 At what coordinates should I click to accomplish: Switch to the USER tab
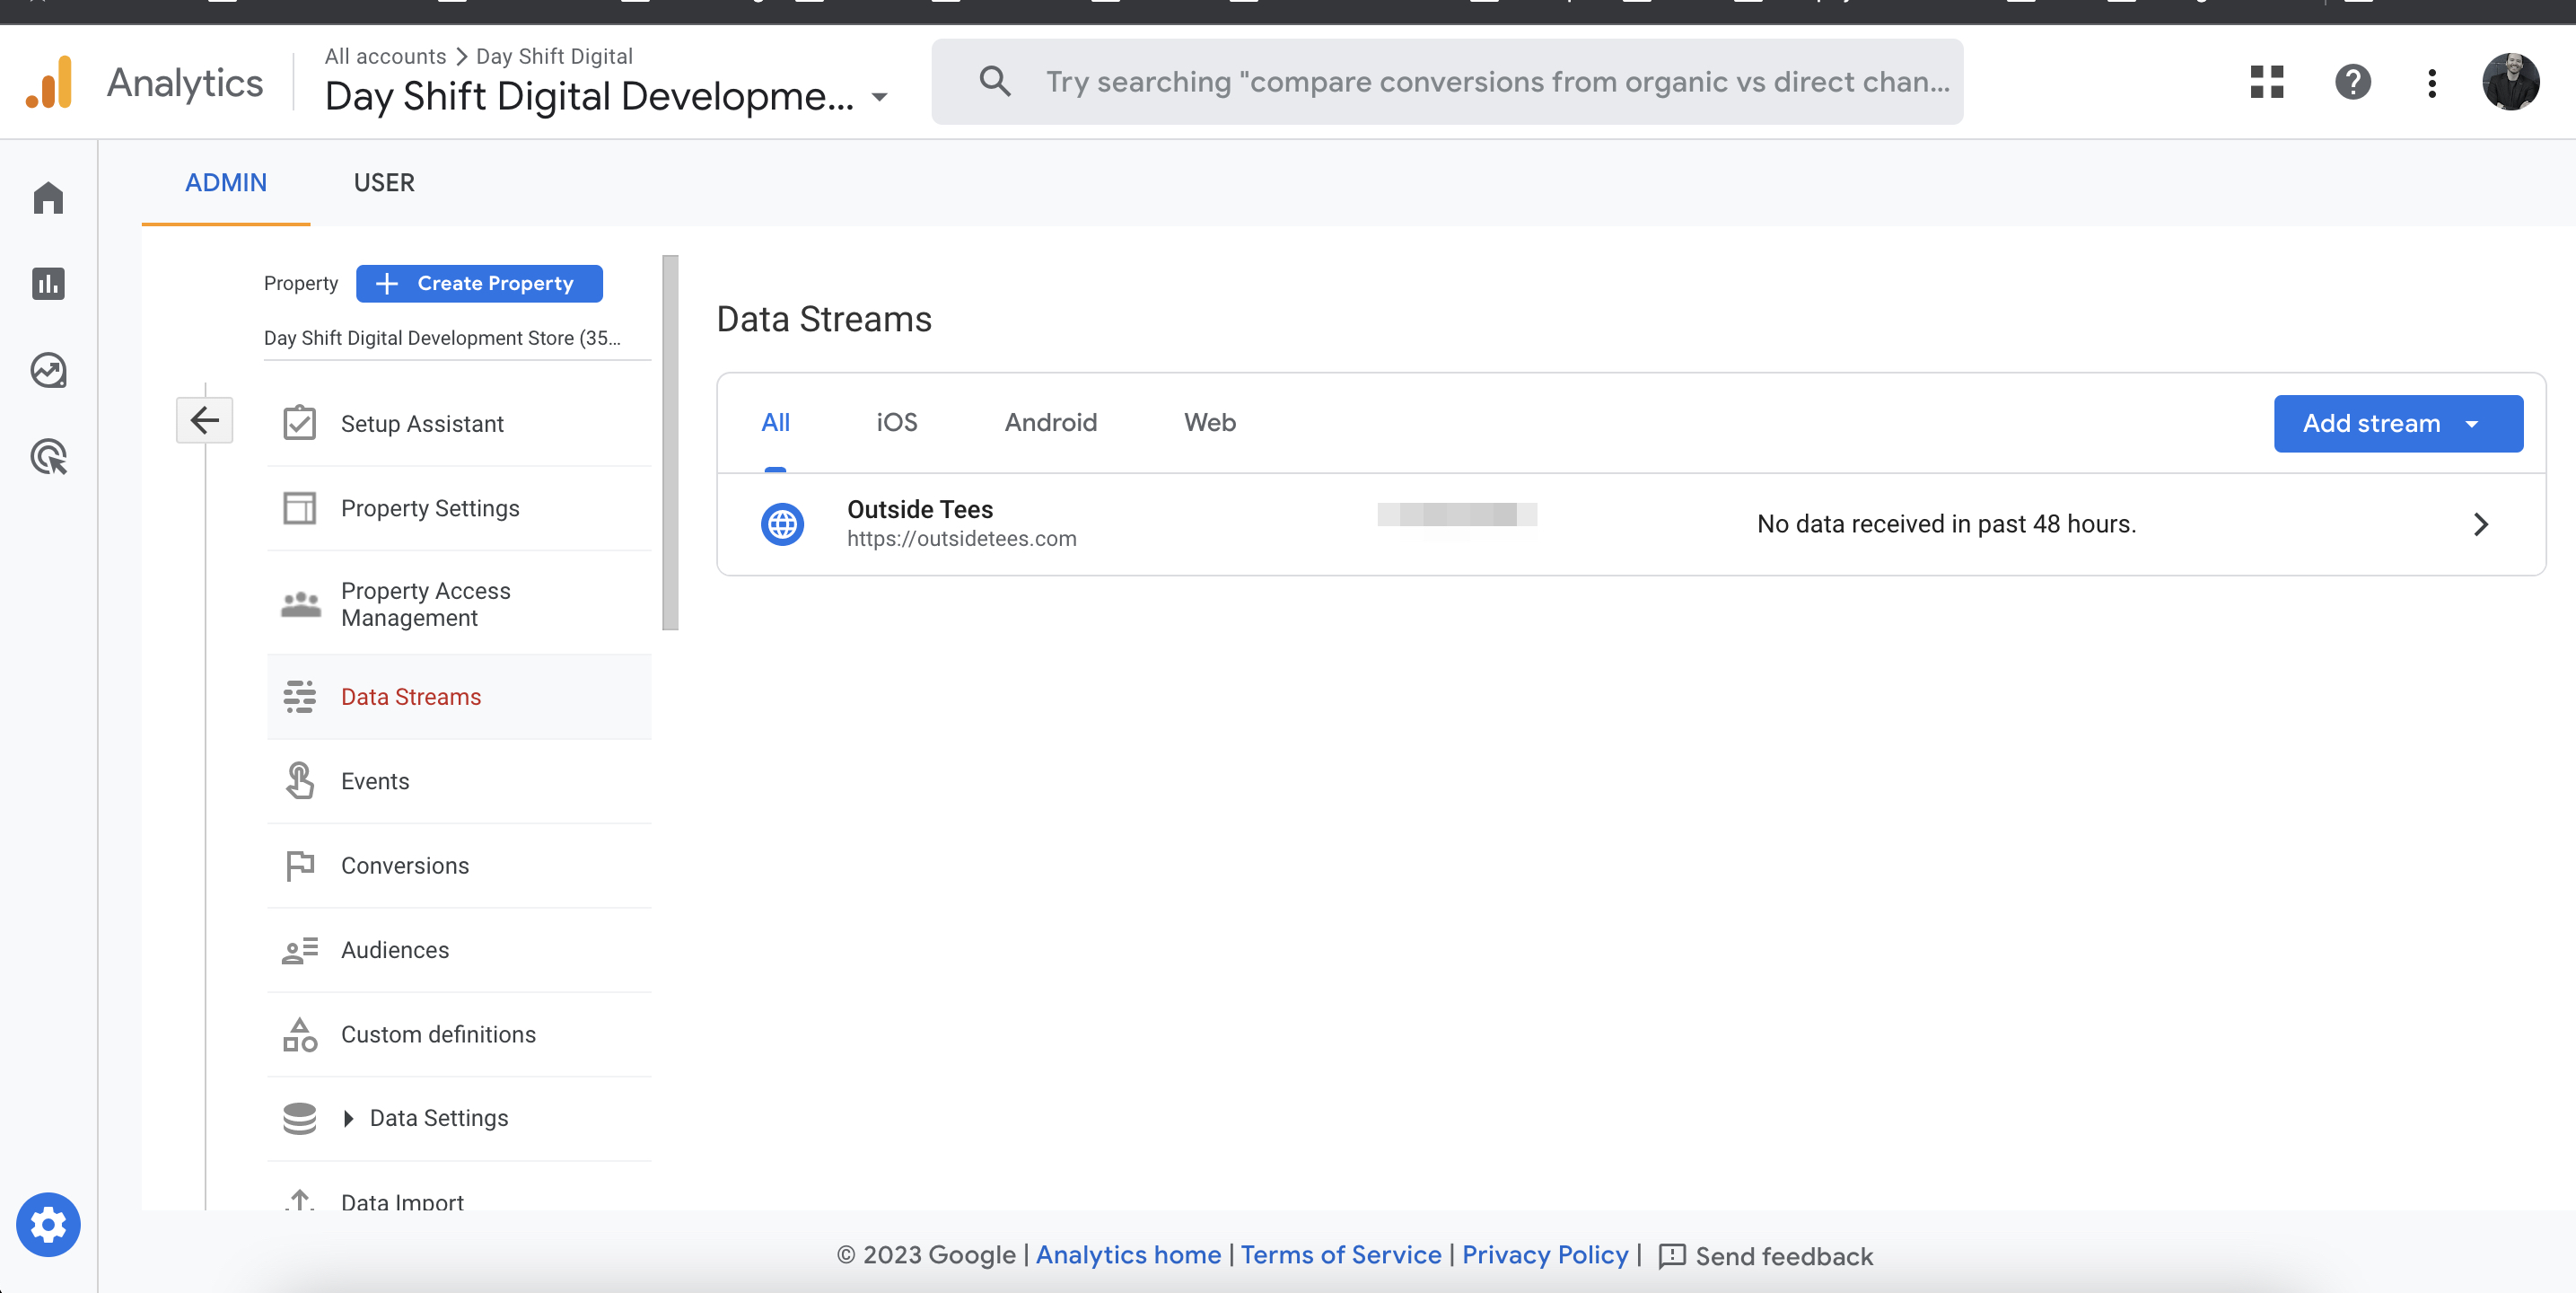pos(384,183)
